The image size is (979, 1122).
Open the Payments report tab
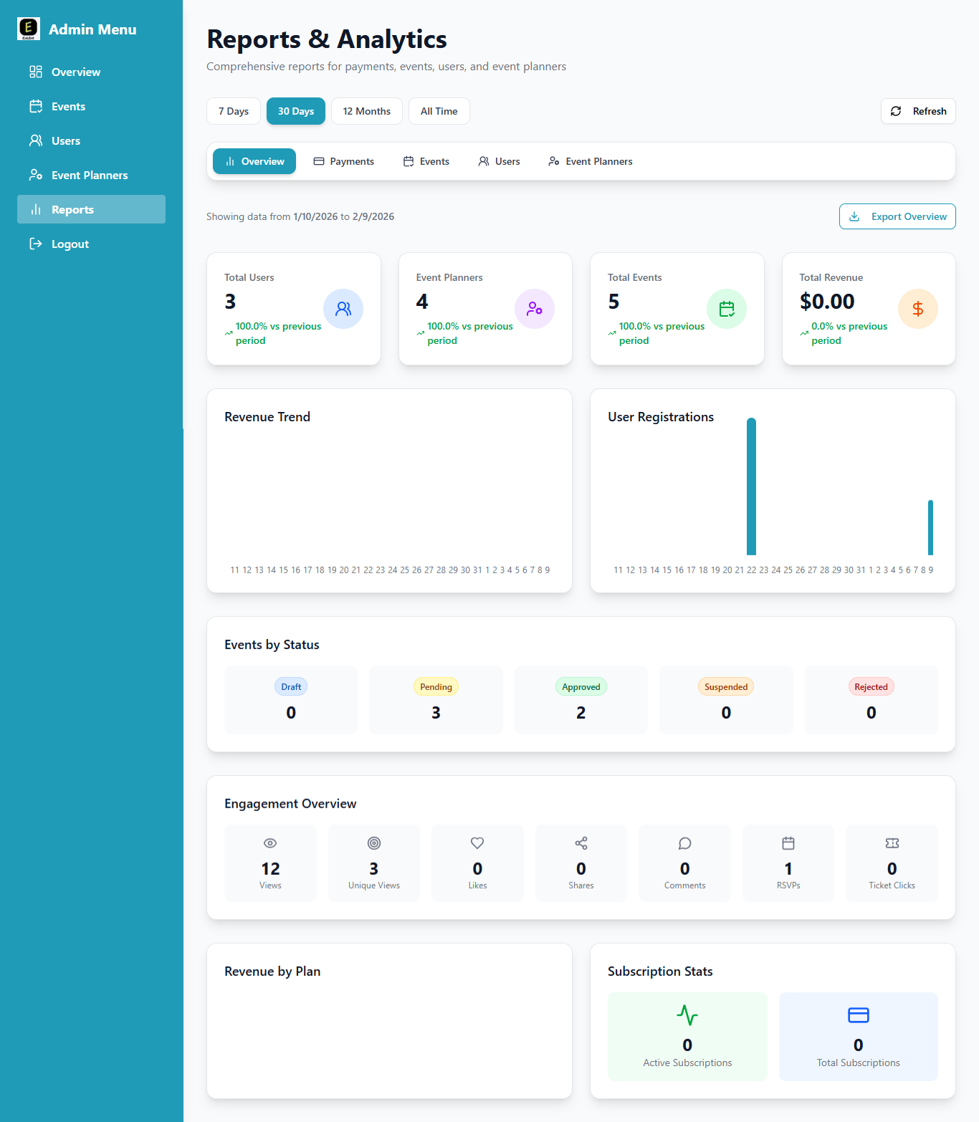pyautogui.click(x=344, y=161)
